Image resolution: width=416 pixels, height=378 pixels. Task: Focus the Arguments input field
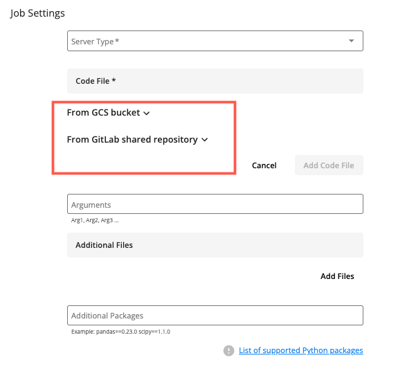[x=215, y=204]
